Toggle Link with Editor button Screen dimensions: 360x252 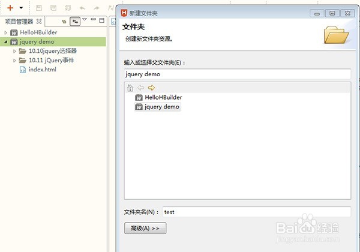coord(75,22)
